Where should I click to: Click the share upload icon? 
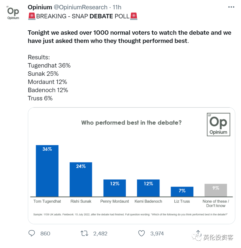[x=198, y=233]
